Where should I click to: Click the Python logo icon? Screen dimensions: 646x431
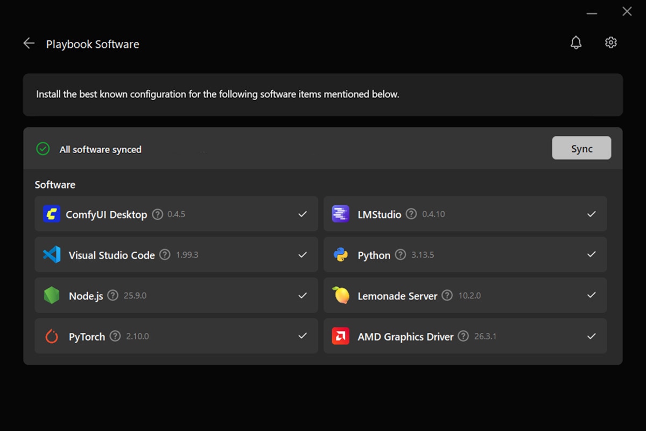(x=341, y=255)
